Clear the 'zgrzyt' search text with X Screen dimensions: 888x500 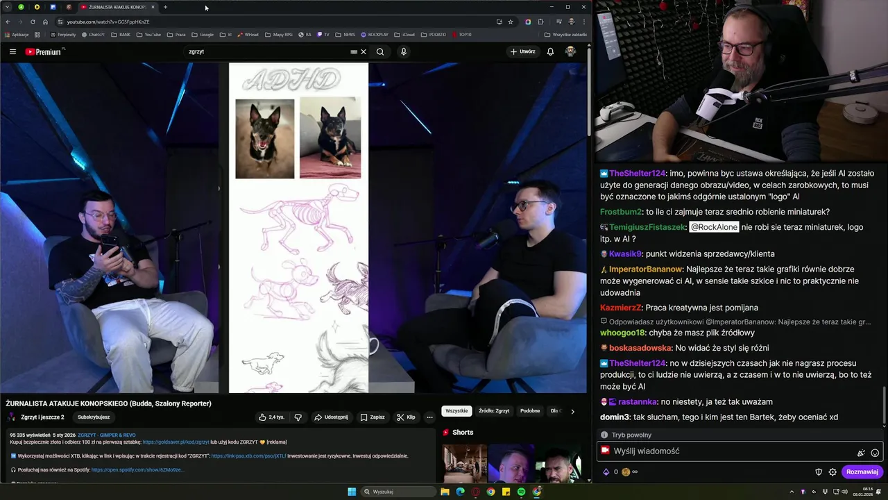(364, 51)
